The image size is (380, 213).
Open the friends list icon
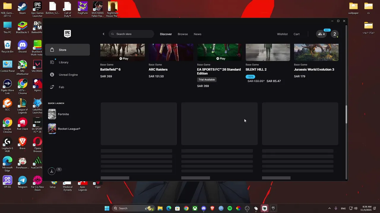tap(322, 34)
